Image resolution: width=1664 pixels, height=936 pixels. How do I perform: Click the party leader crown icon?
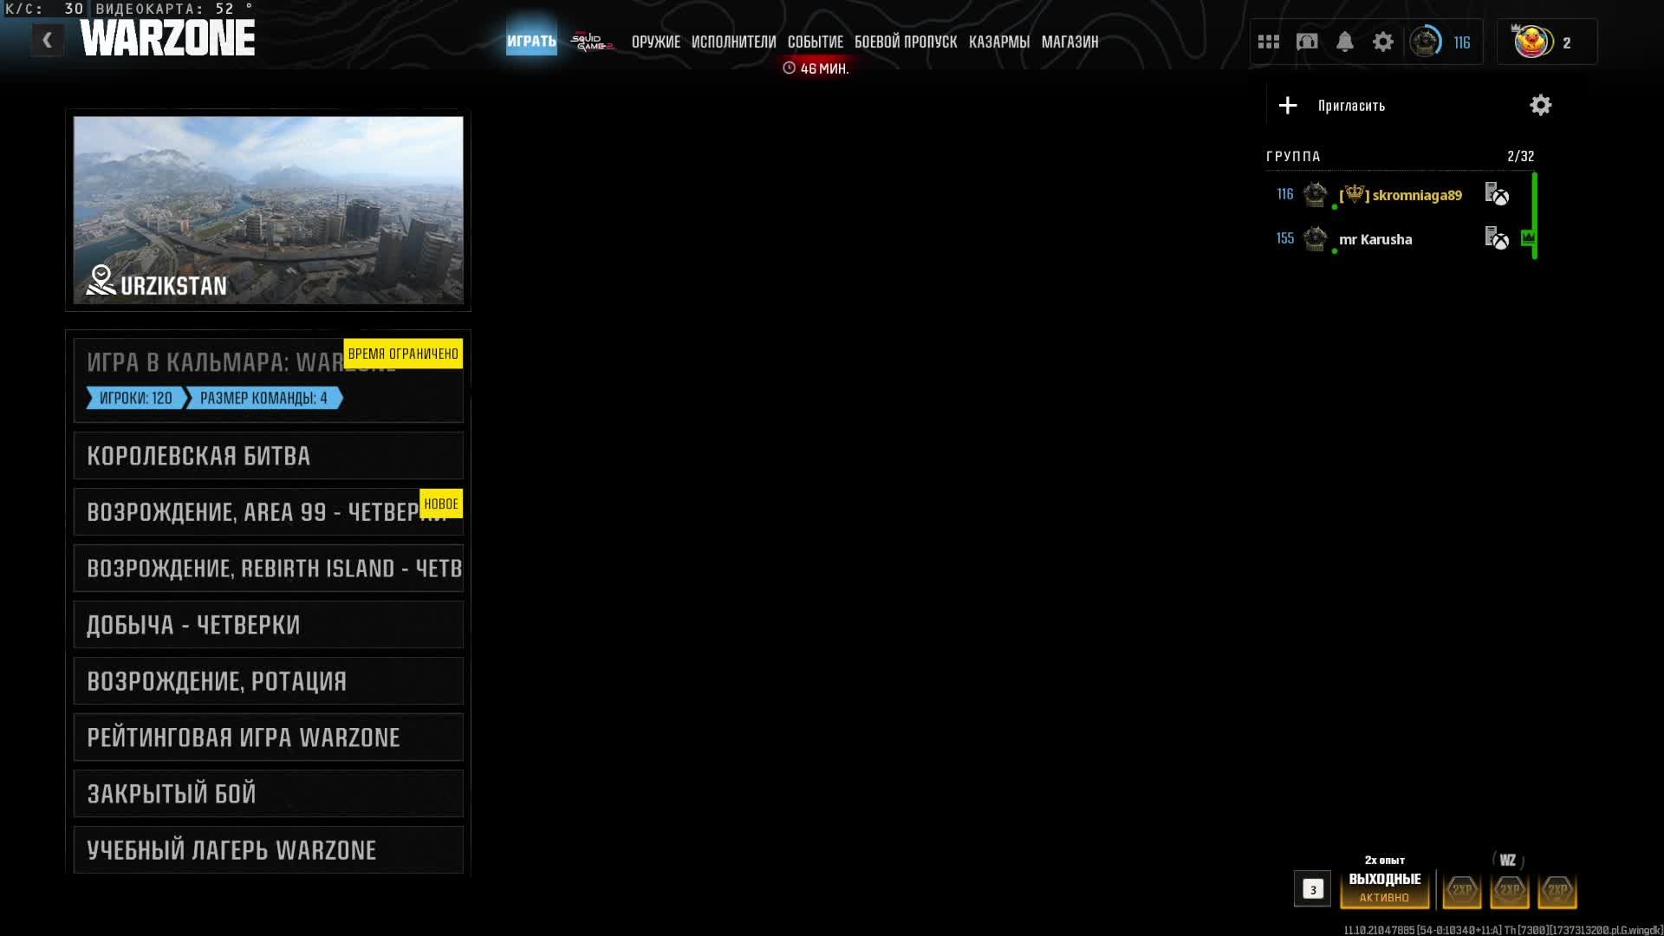(1528, 237)
